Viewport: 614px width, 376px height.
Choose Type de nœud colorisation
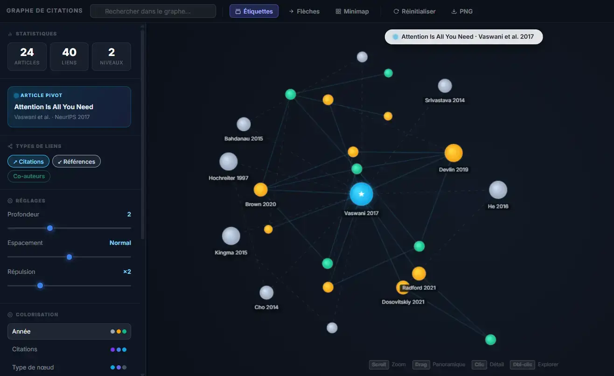pyautogui.click(x=69, y=367)
